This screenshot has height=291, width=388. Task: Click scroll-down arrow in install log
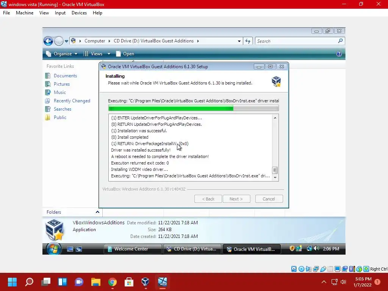tap(275, 177)
